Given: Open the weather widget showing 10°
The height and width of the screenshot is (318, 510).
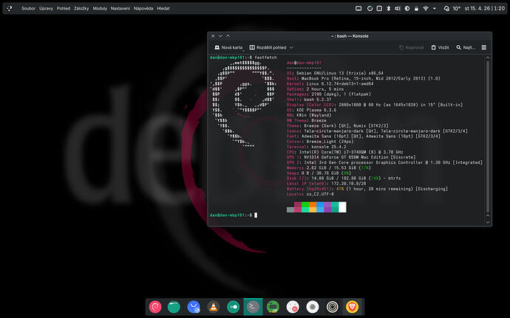Looking at the screenshot, I should coord(452,8).
